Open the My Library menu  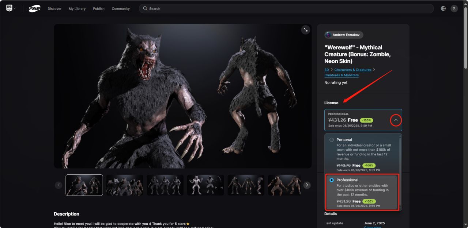coord(77,8)
